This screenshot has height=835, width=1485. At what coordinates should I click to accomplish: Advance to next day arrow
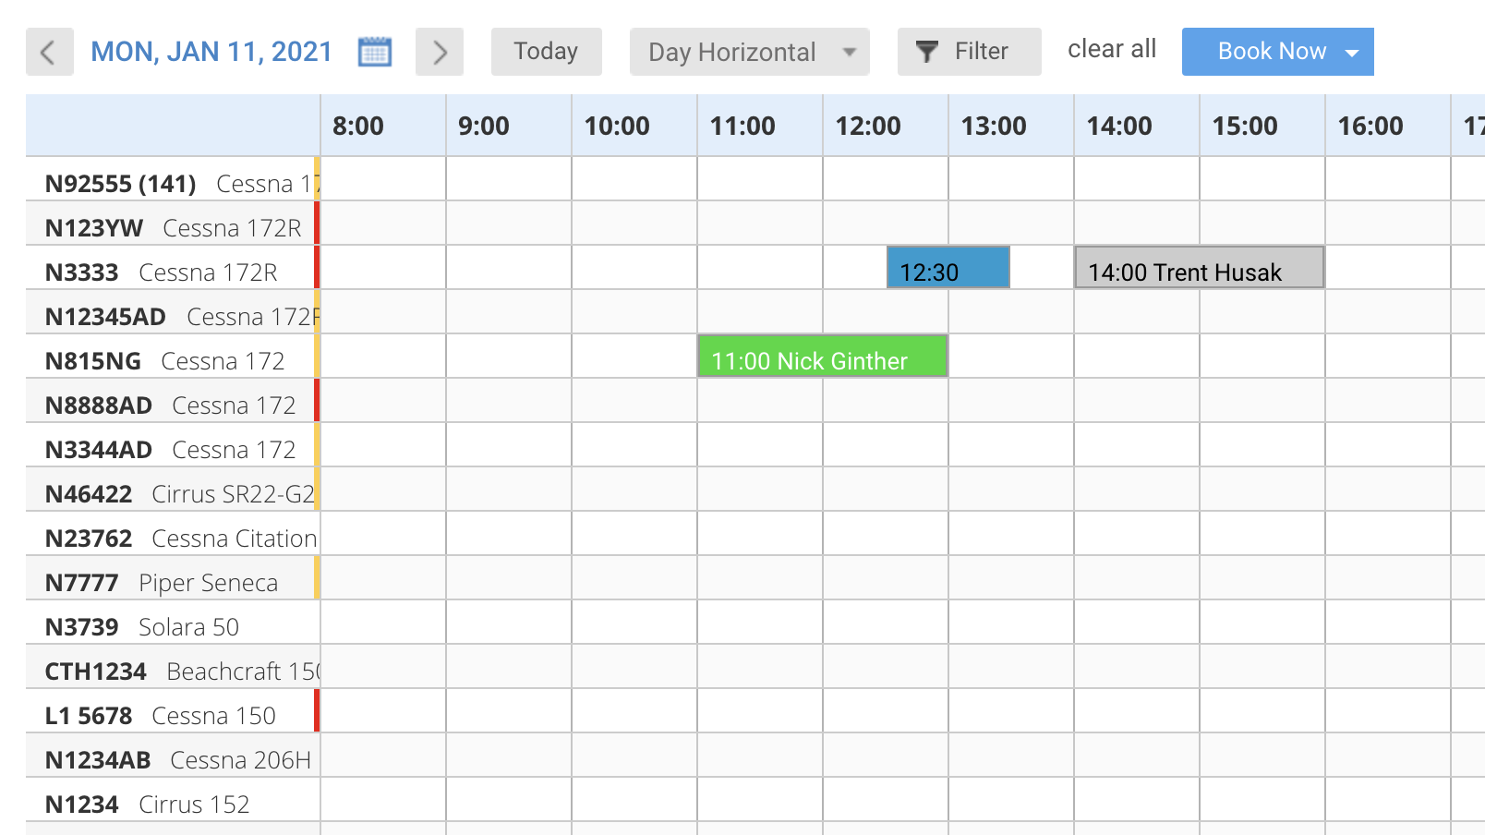click(x=440, y=52)
